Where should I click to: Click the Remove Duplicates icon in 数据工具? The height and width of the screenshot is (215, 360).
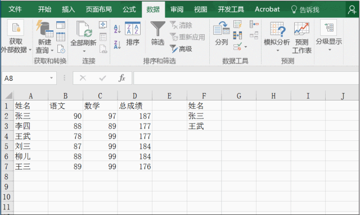(x=237, y=35)
